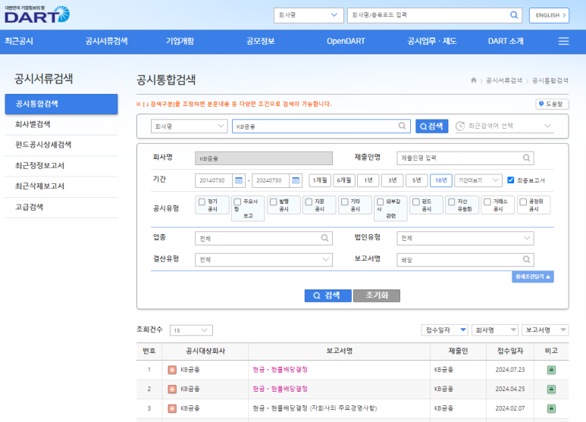Open the 법인유형 전체 dropdown
This screenshot has height=422, width=586.
tap(465, 238)
